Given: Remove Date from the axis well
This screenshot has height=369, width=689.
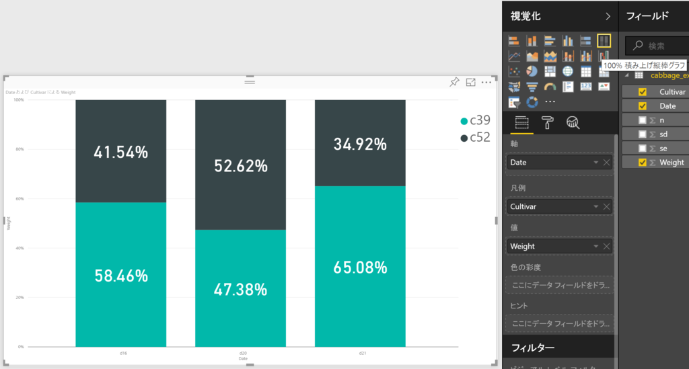Looking at the screenshot, I should click(606, 163).
